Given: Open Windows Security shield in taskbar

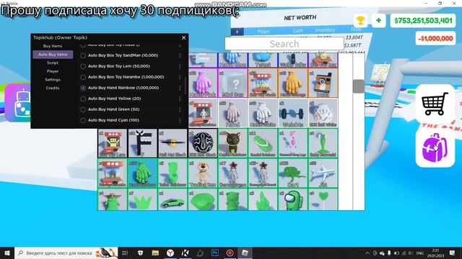Looking at the screenshot, I should [140, 253].
